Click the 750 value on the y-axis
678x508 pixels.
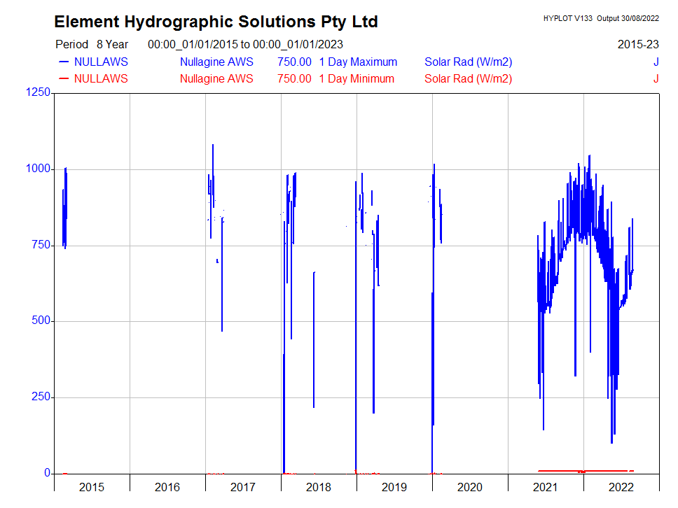click(x=41, y=245)
